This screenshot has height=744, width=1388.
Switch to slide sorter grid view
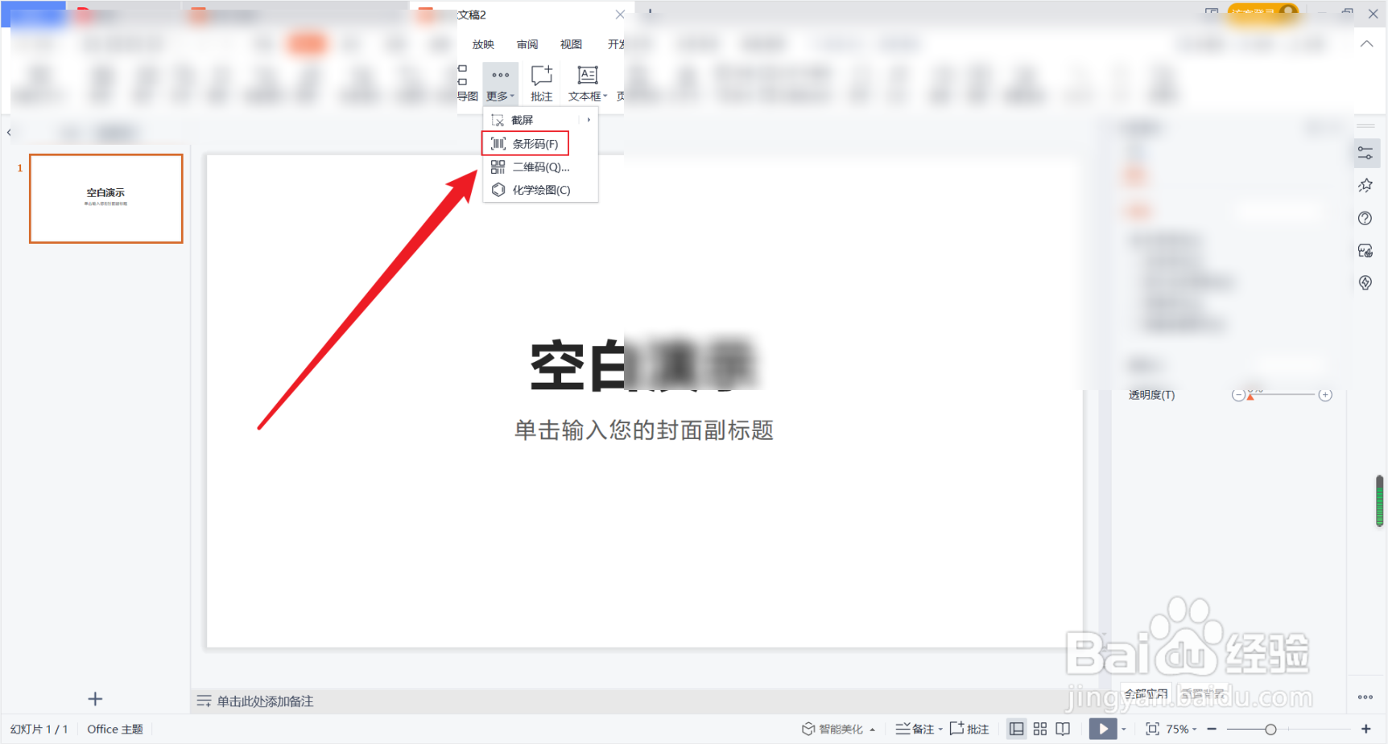(x=1040, y=729)
